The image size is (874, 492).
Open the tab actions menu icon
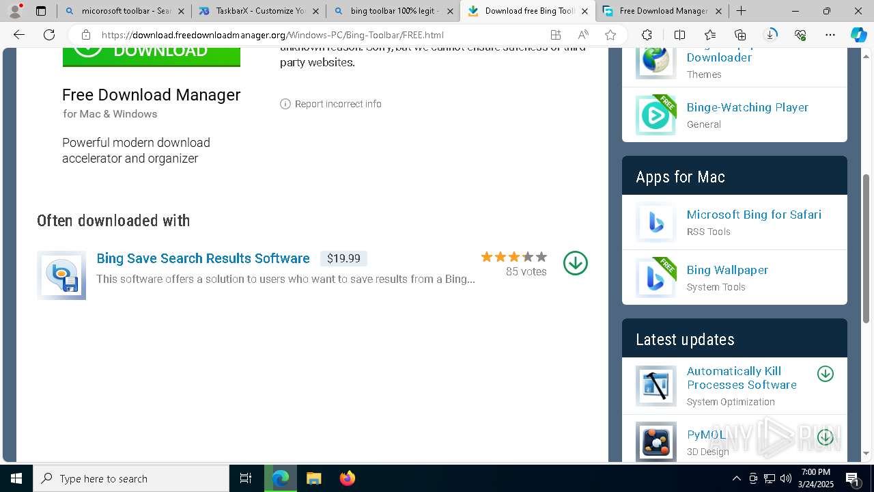[41, 11]
